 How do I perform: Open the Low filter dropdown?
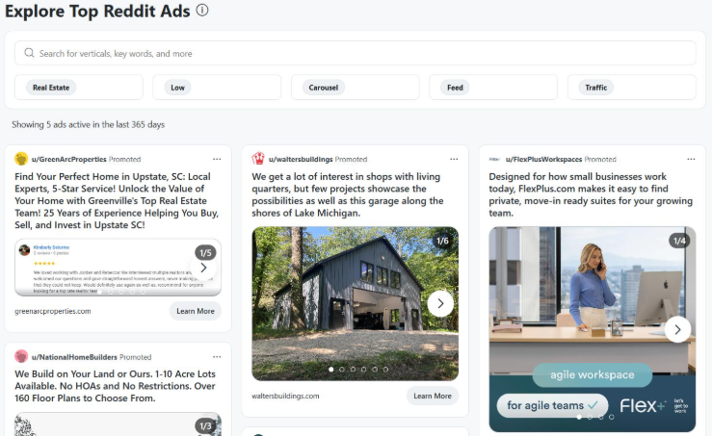(x=217, y=88)
